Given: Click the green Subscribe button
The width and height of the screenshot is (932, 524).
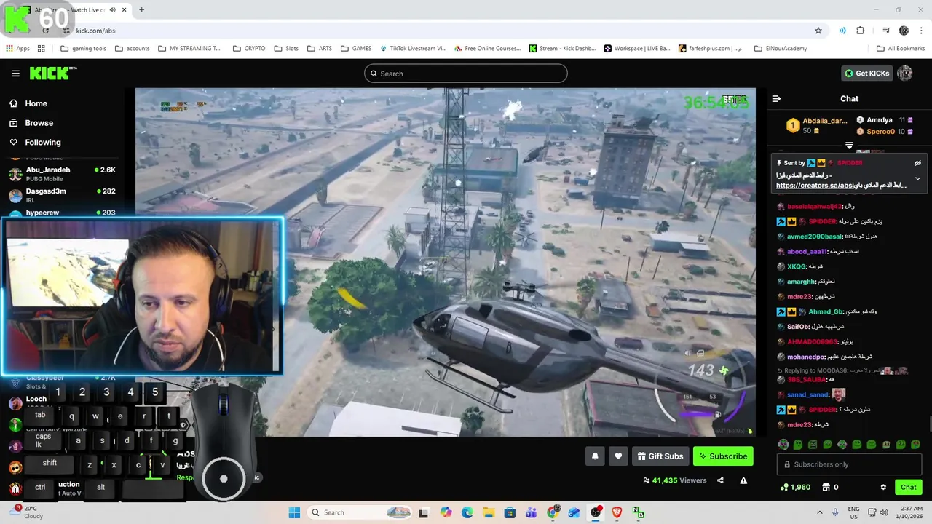Looking at the screenshot, I should tap(723, 456).
